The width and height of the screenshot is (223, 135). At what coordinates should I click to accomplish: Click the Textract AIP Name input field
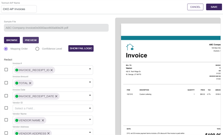pyautogui.click(x=19, y=9)
